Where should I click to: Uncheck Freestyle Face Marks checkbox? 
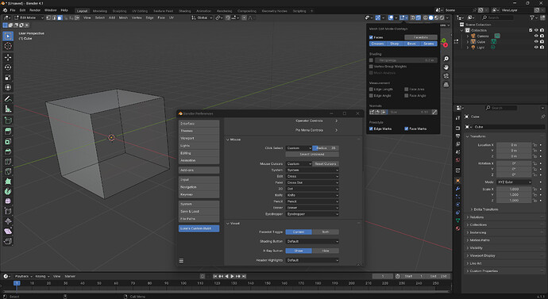(x=407, y=128)
